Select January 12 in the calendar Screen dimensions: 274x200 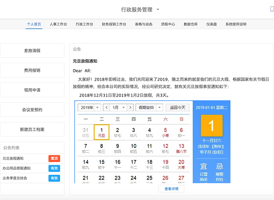[166, 148]
